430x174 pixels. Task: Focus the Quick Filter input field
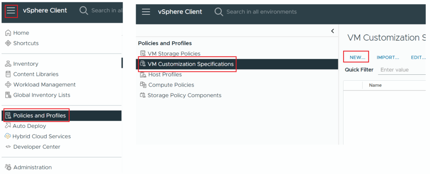pos(402,70)
